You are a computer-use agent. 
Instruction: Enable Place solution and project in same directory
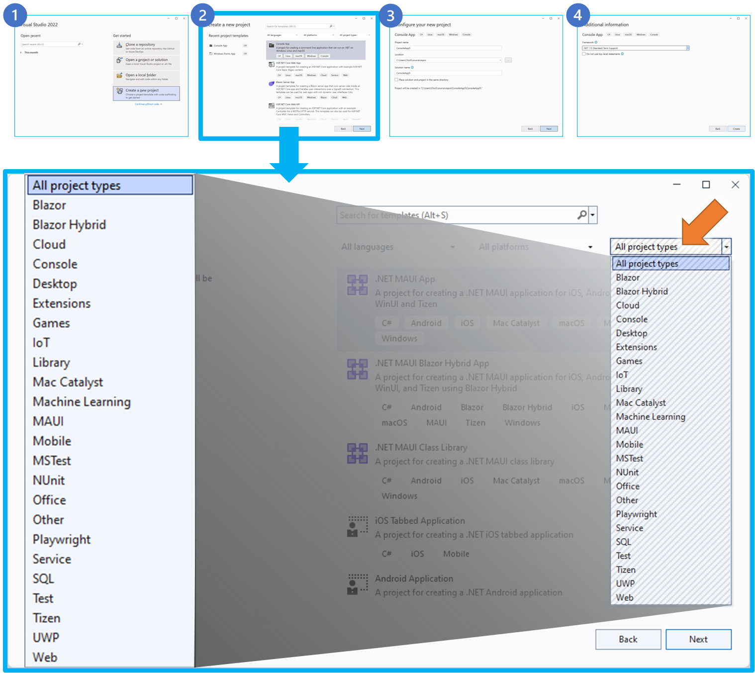pyautogui.click(x=396, y=80)
